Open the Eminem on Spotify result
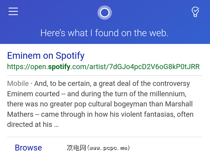 [x=46, y=56]
